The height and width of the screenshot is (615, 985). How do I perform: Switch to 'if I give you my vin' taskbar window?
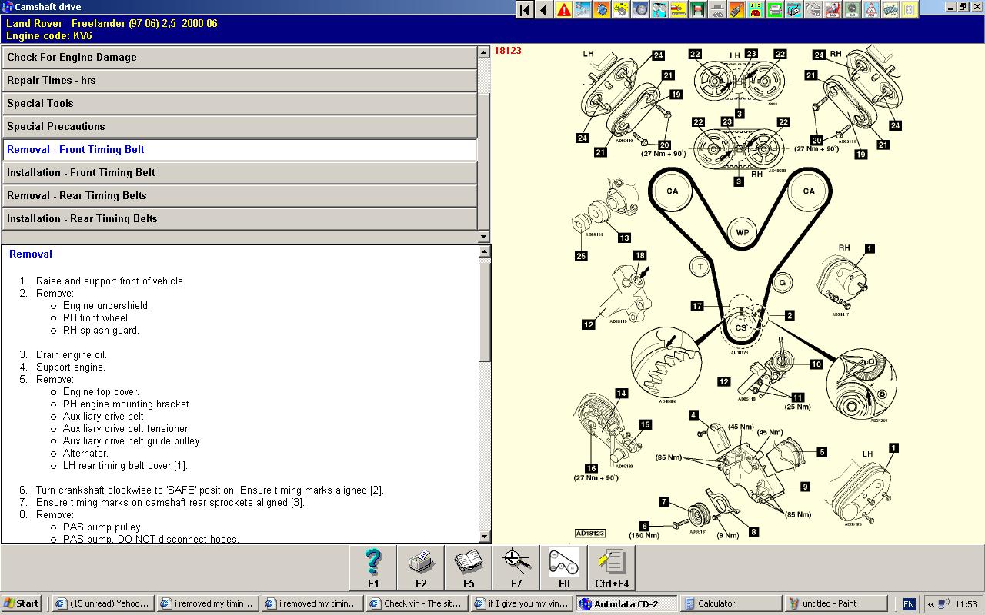[522, 603]
